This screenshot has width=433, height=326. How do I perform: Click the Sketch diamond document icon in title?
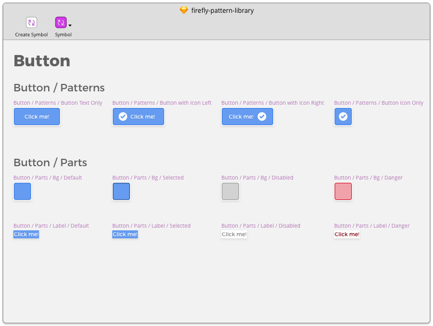tap(184, 11)
